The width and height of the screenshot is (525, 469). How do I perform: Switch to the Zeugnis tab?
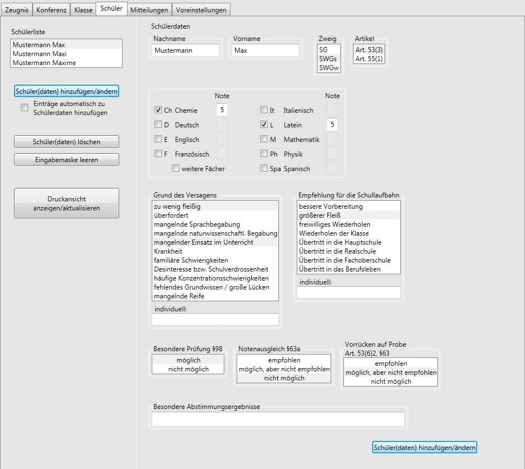click(x=16, y=10)
